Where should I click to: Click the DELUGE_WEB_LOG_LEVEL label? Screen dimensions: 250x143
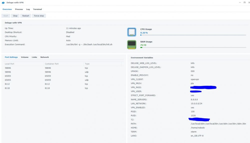pyautogui.click(x=144, y=63)
